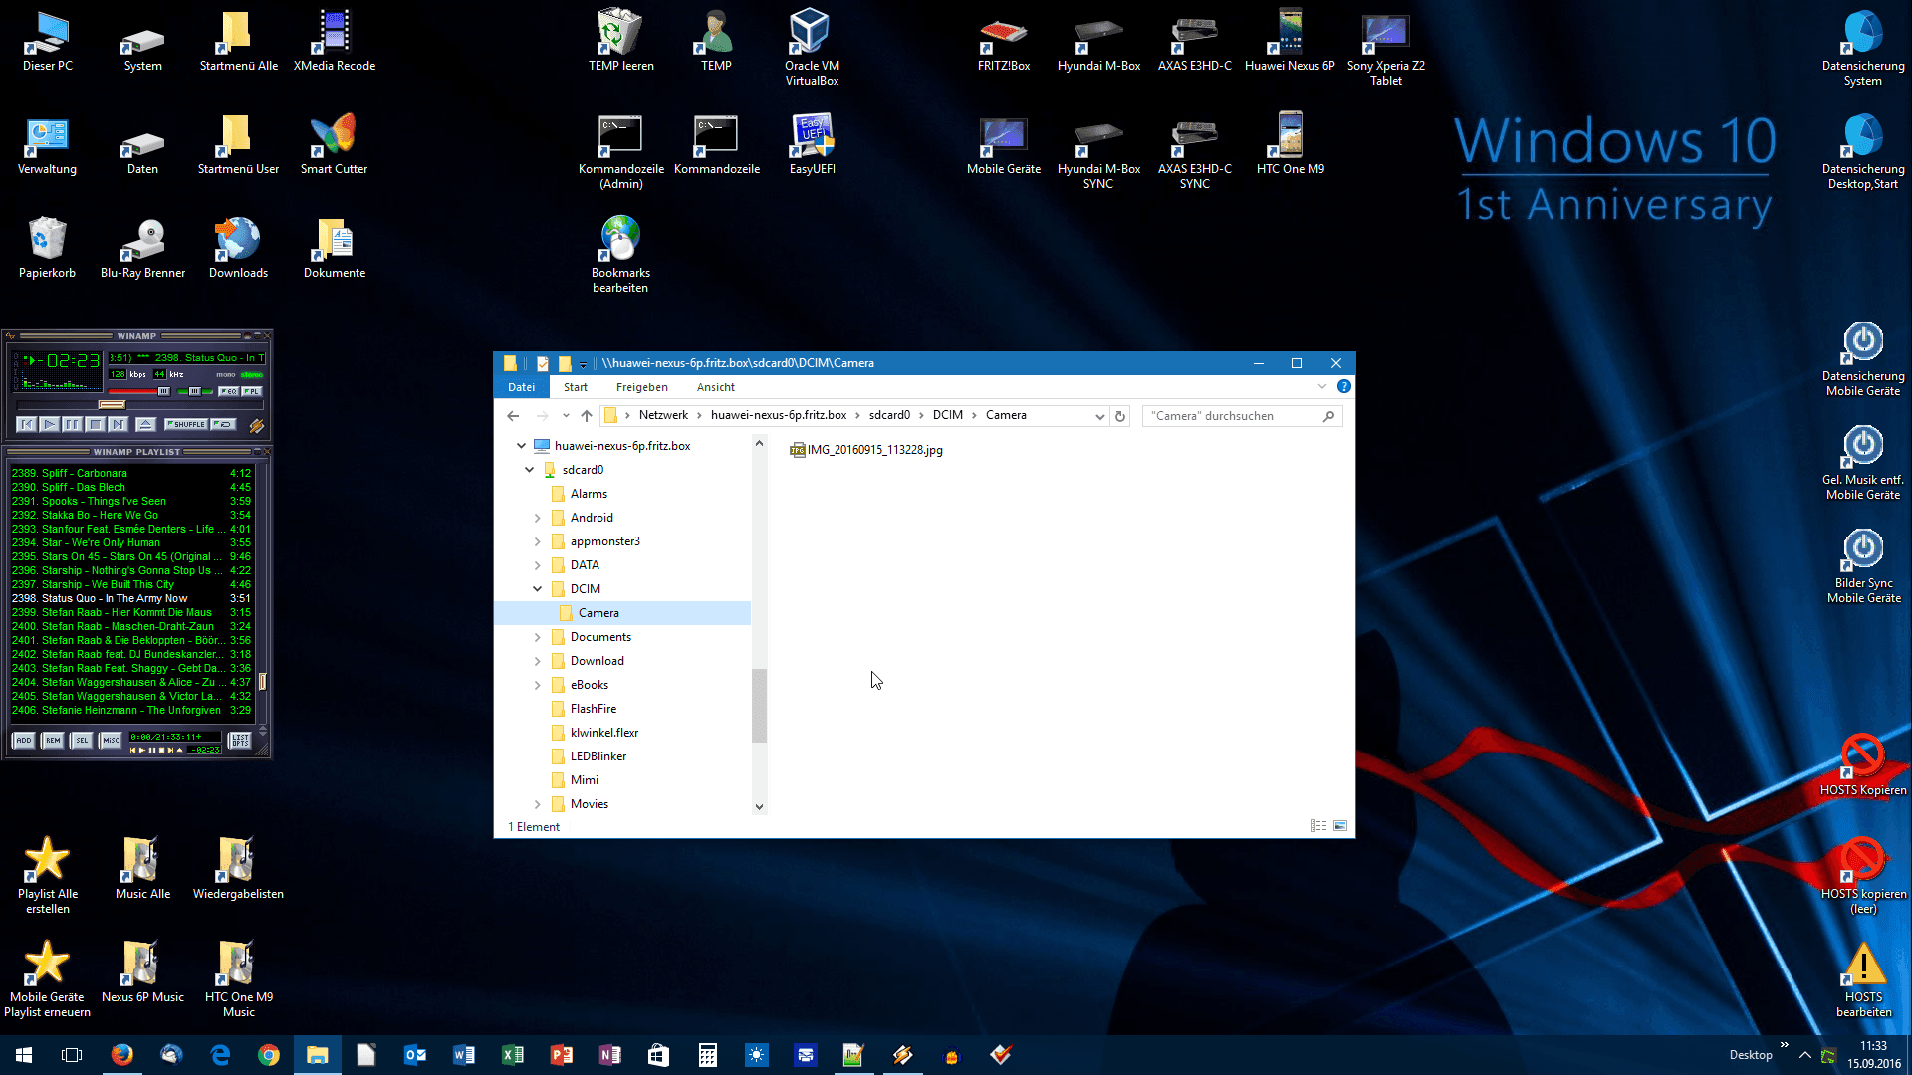Stop playback in Winamp

point(96,424)
